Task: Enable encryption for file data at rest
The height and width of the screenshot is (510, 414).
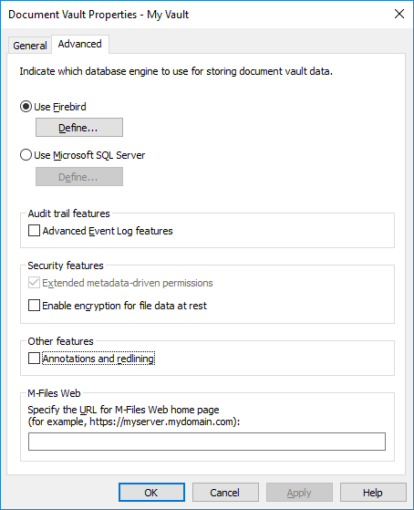Action: 34,306
